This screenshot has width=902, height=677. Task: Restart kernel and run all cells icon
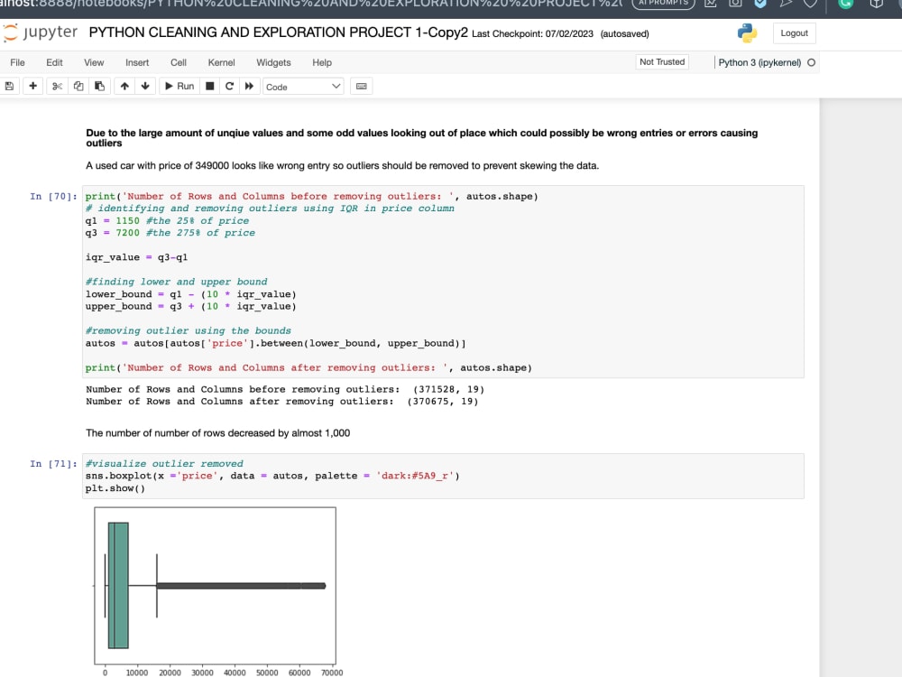coord(249,86)
